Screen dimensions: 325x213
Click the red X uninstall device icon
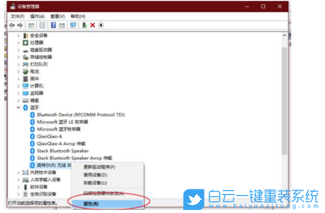coord(92,25)
